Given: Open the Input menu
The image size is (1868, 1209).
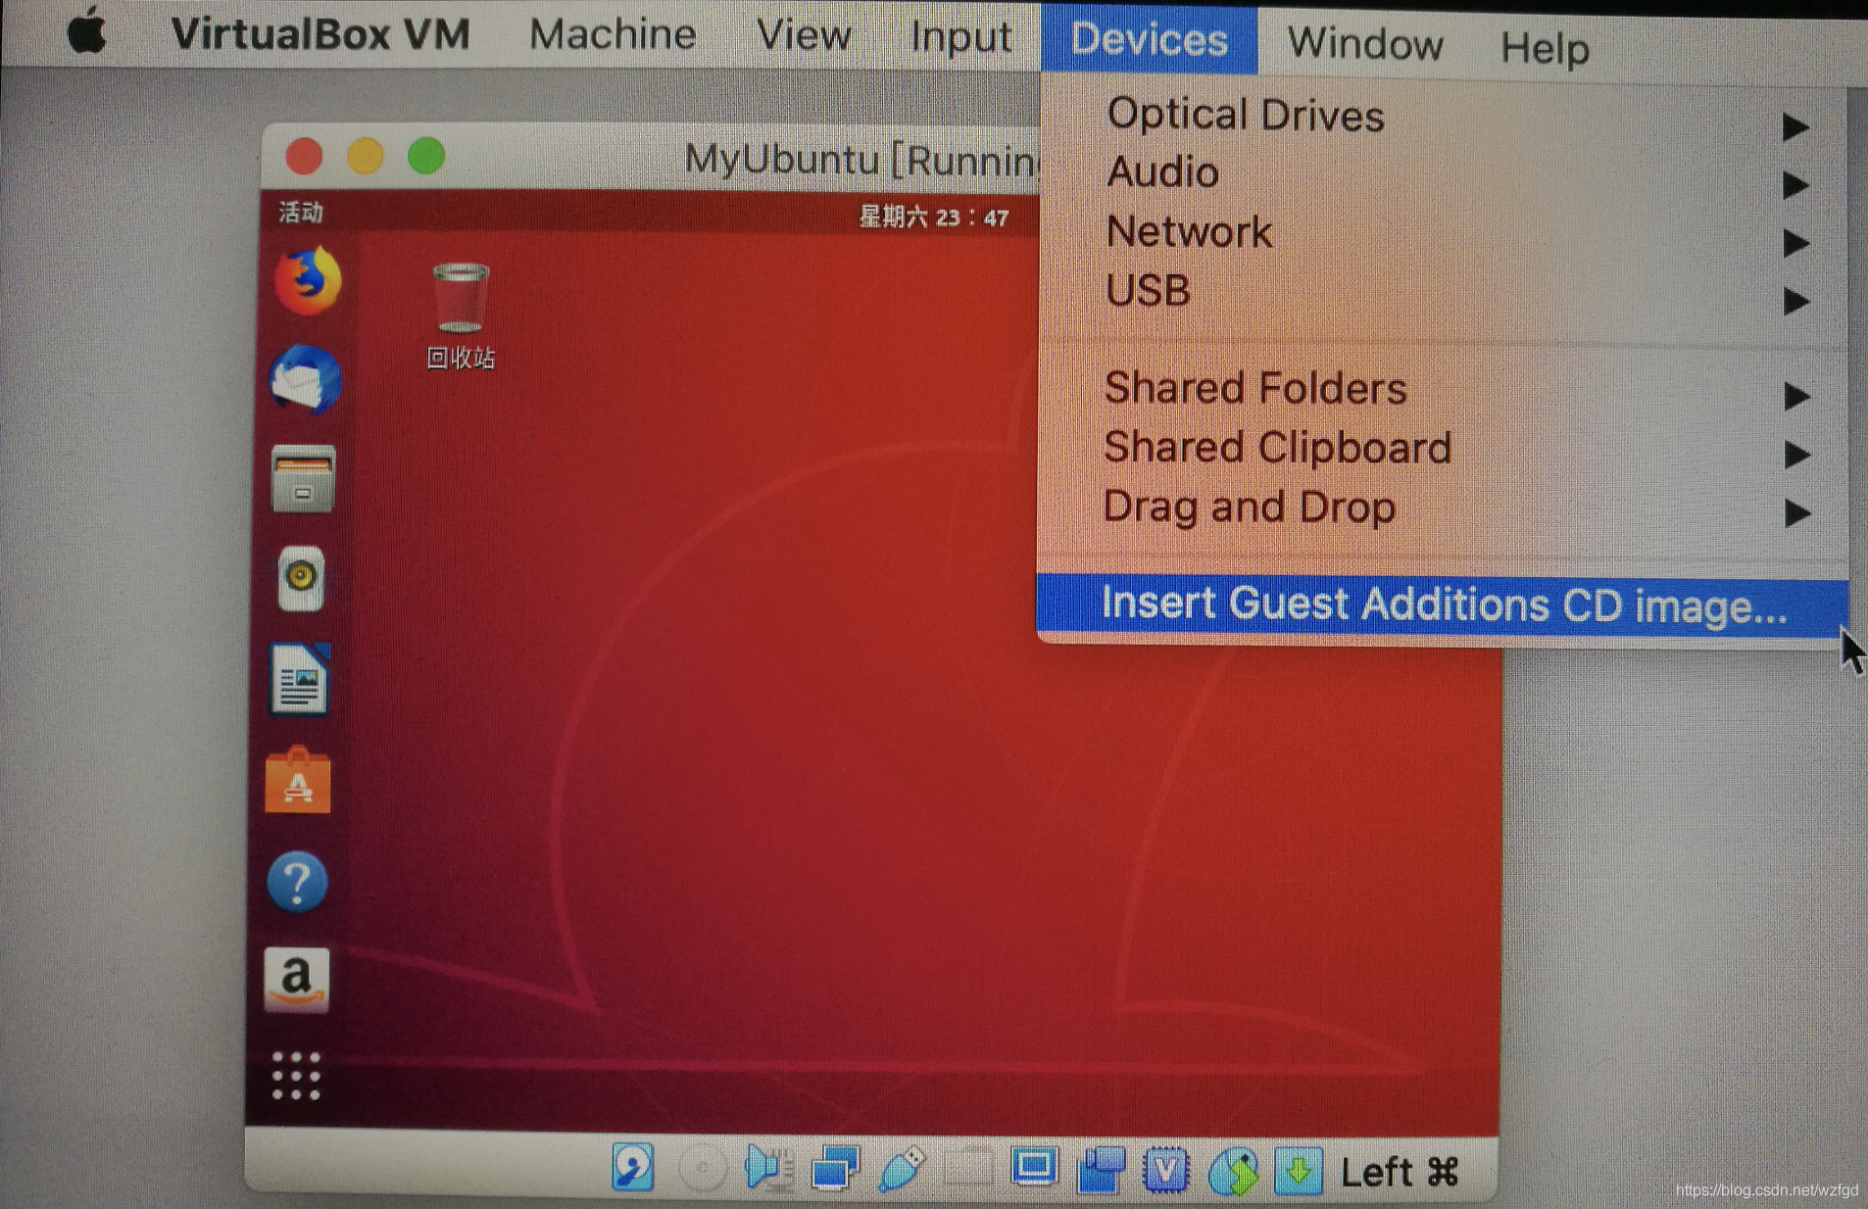Looking at the screenshot, I should 960,37.
